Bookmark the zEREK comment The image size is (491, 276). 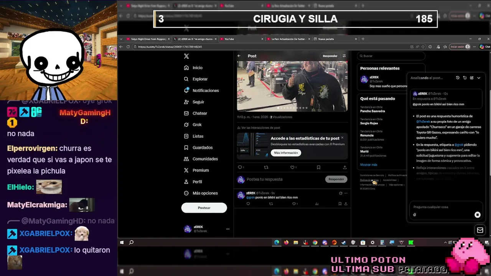[340, 204]
